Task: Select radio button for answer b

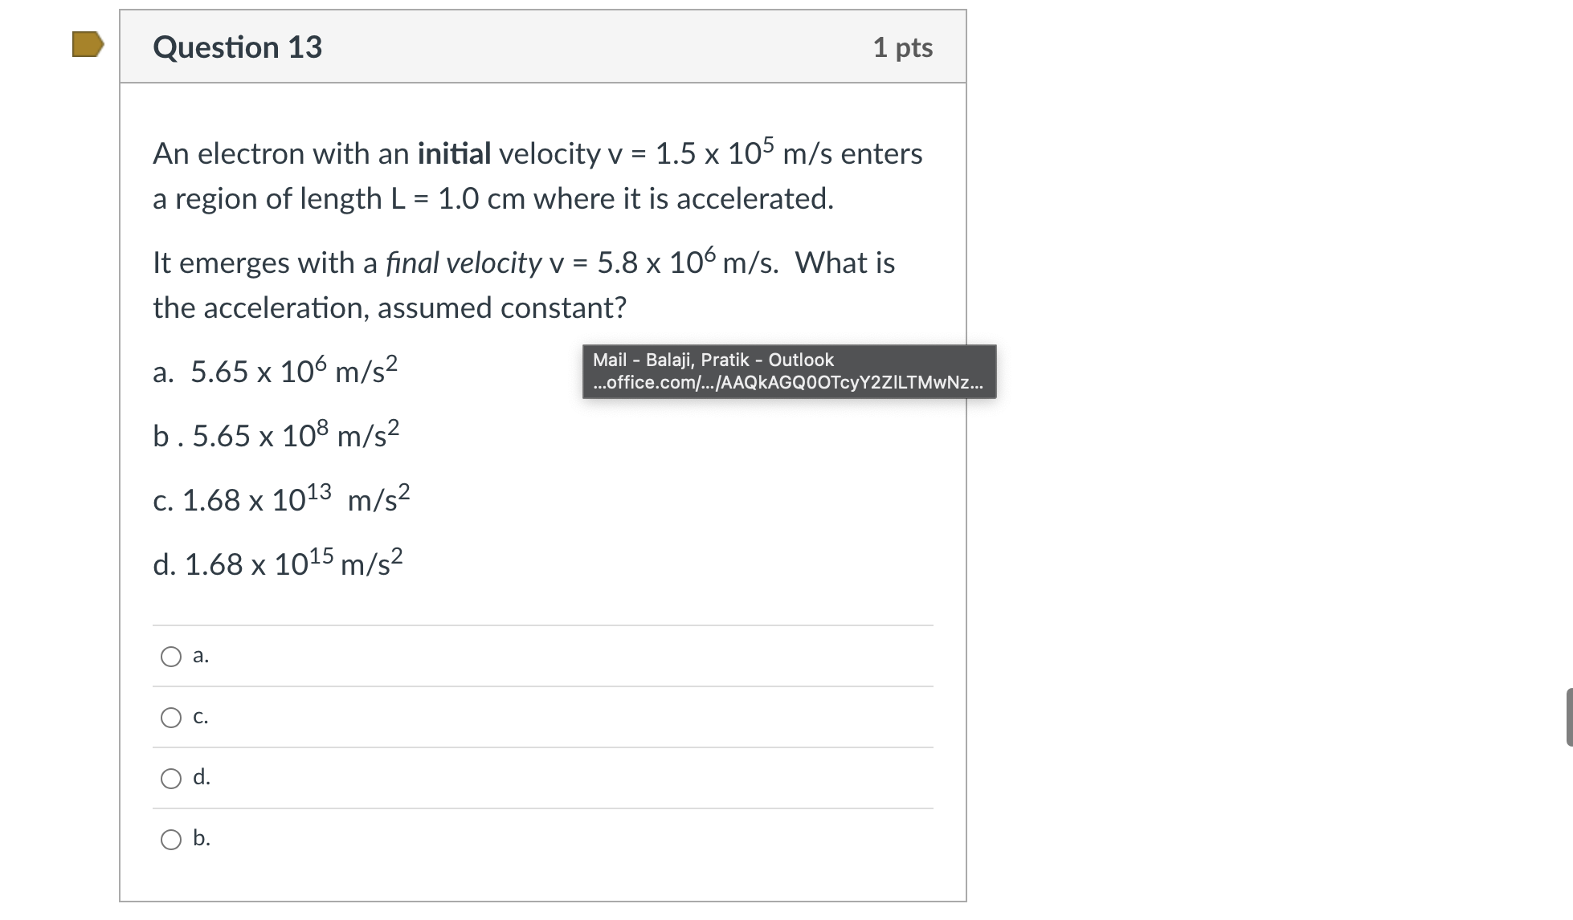Action: coord(171,840)
